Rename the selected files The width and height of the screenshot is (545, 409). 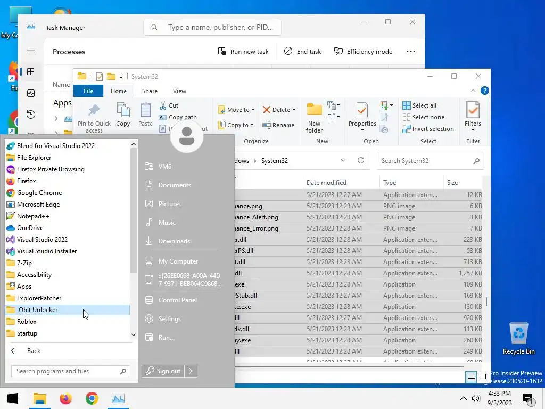pos(278,125)
